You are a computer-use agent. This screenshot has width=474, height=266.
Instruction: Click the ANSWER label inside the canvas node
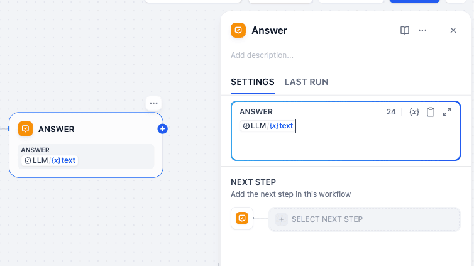tap(35, 150)
